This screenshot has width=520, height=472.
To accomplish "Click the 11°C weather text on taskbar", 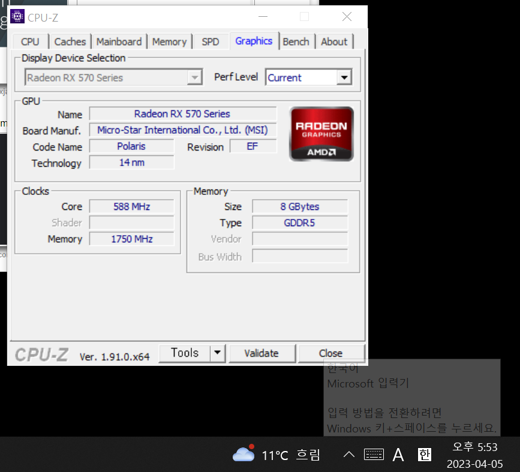I will 275,455.
